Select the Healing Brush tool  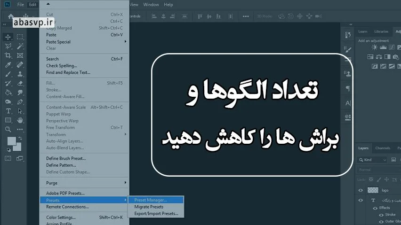pyautogui.click(x=20, y=65)
